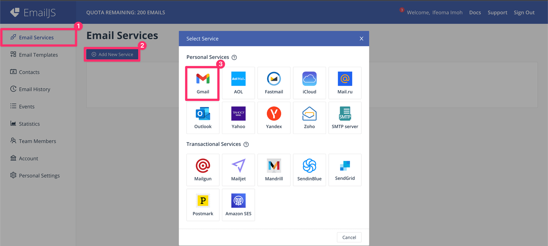Select the Postmark service
The height and width of the screenshot is (246, 548).
[x=203, y=205]
